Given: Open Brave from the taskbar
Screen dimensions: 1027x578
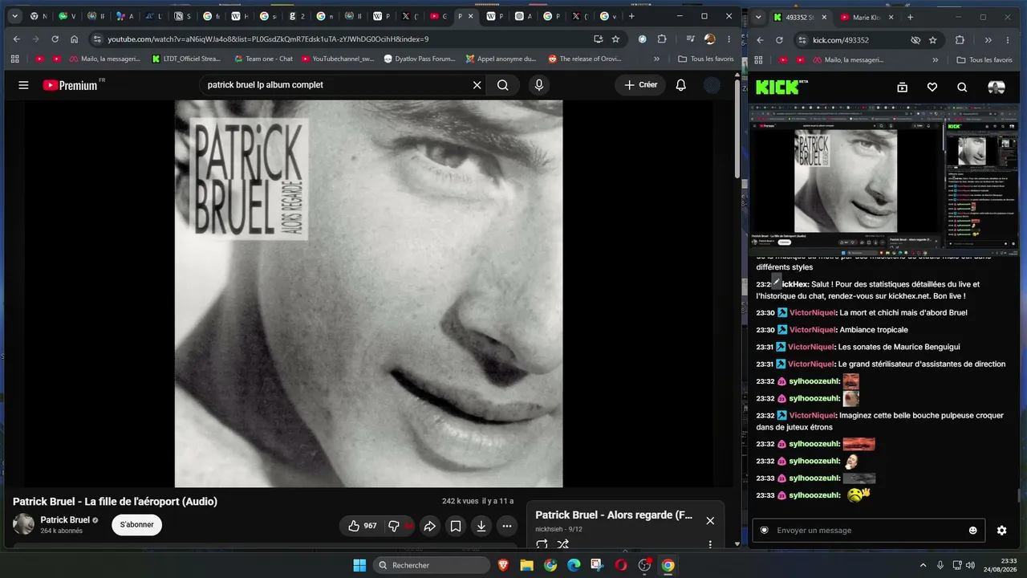Looking at the screenshot, I should tap(503, 565).
